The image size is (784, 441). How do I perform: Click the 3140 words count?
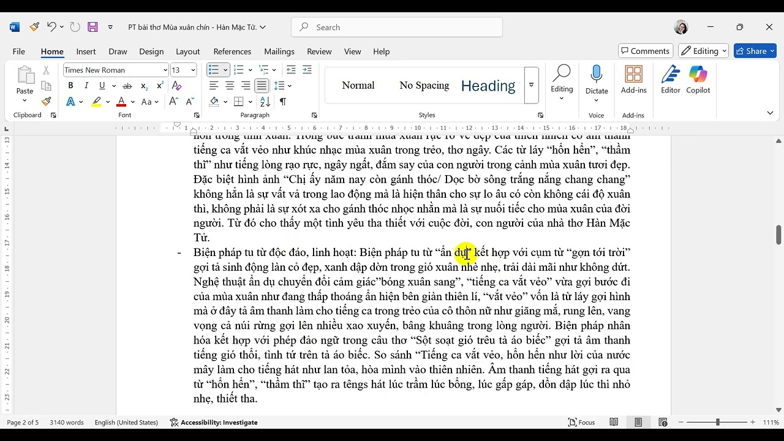coord(67,422)
